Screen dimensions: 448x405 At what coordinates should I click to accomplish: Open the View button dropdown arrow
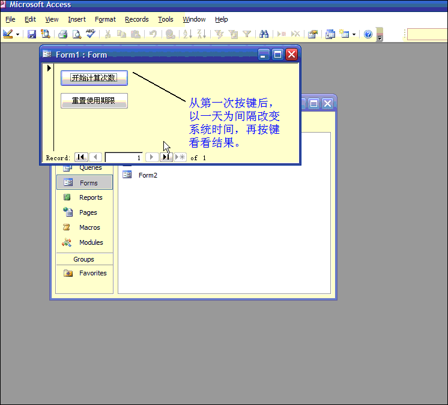coord(17,35)
